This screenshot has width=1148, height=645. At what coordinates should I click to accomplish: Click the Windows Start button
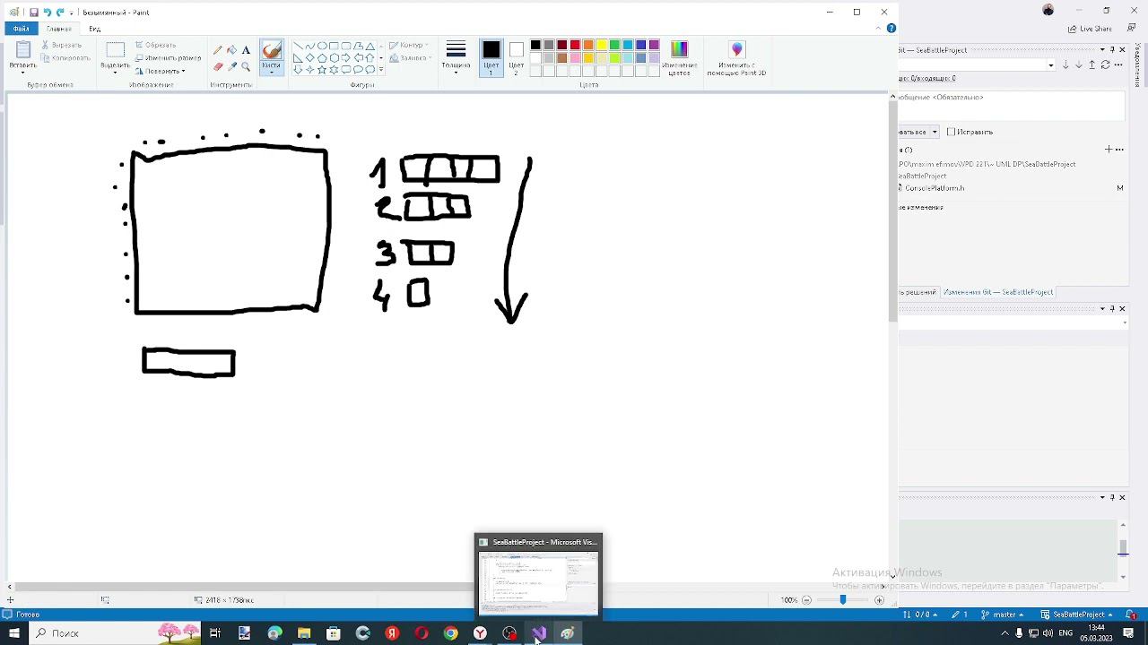(x=14, y=633)
